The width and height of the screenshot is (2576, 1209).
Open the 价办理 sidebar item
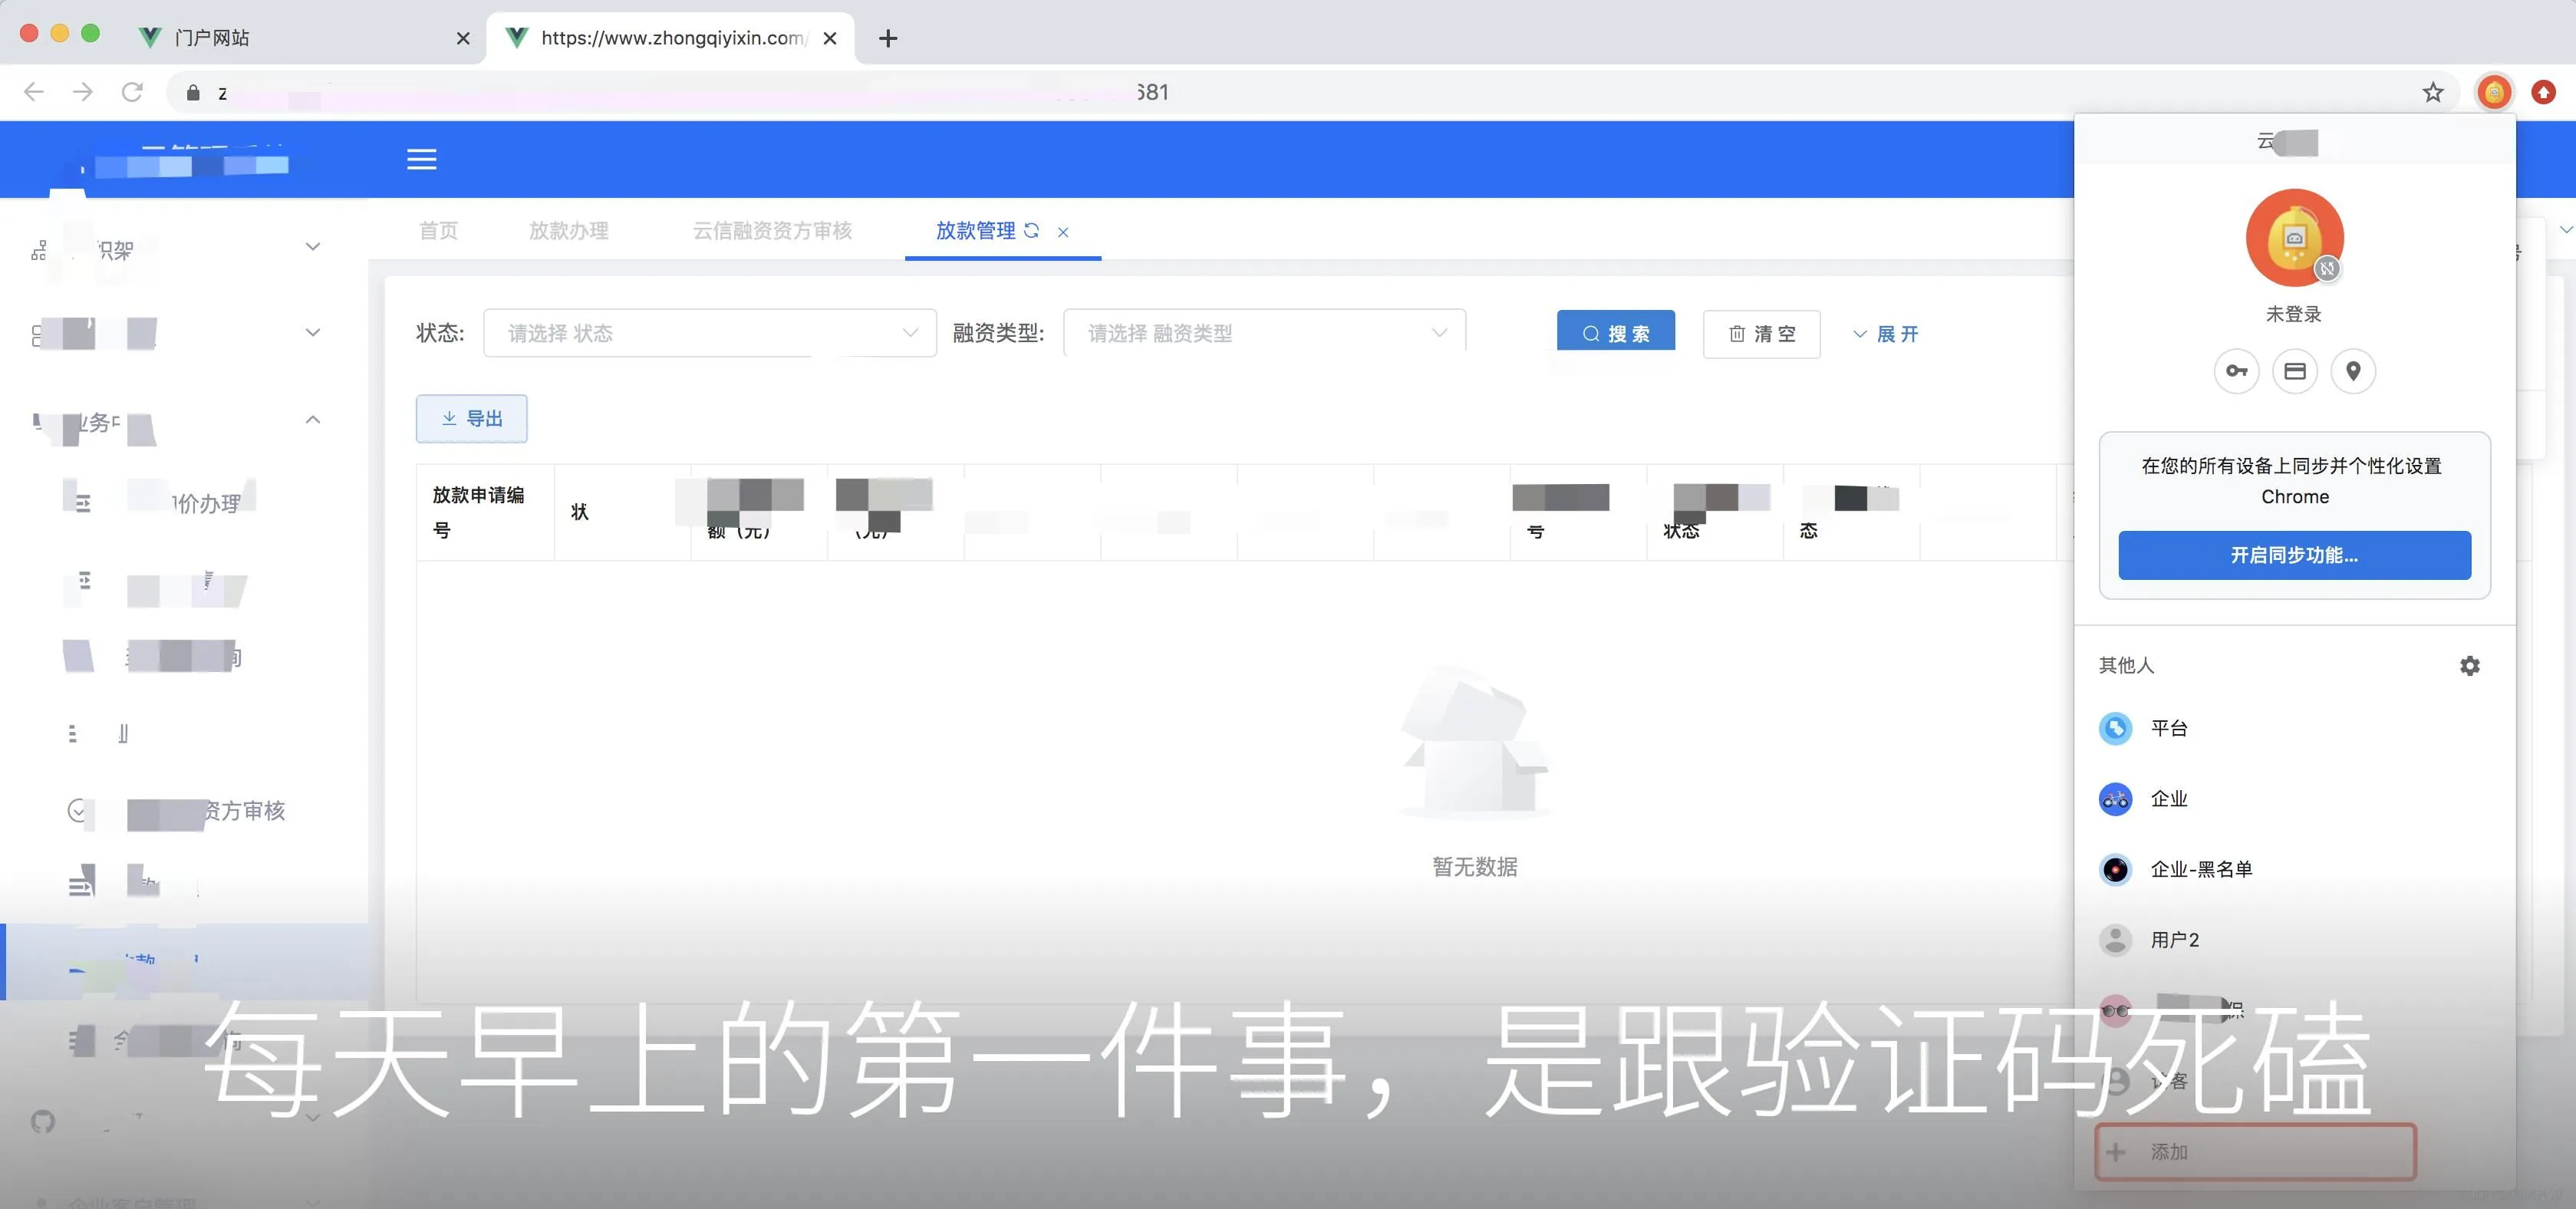tap(184, 503)
